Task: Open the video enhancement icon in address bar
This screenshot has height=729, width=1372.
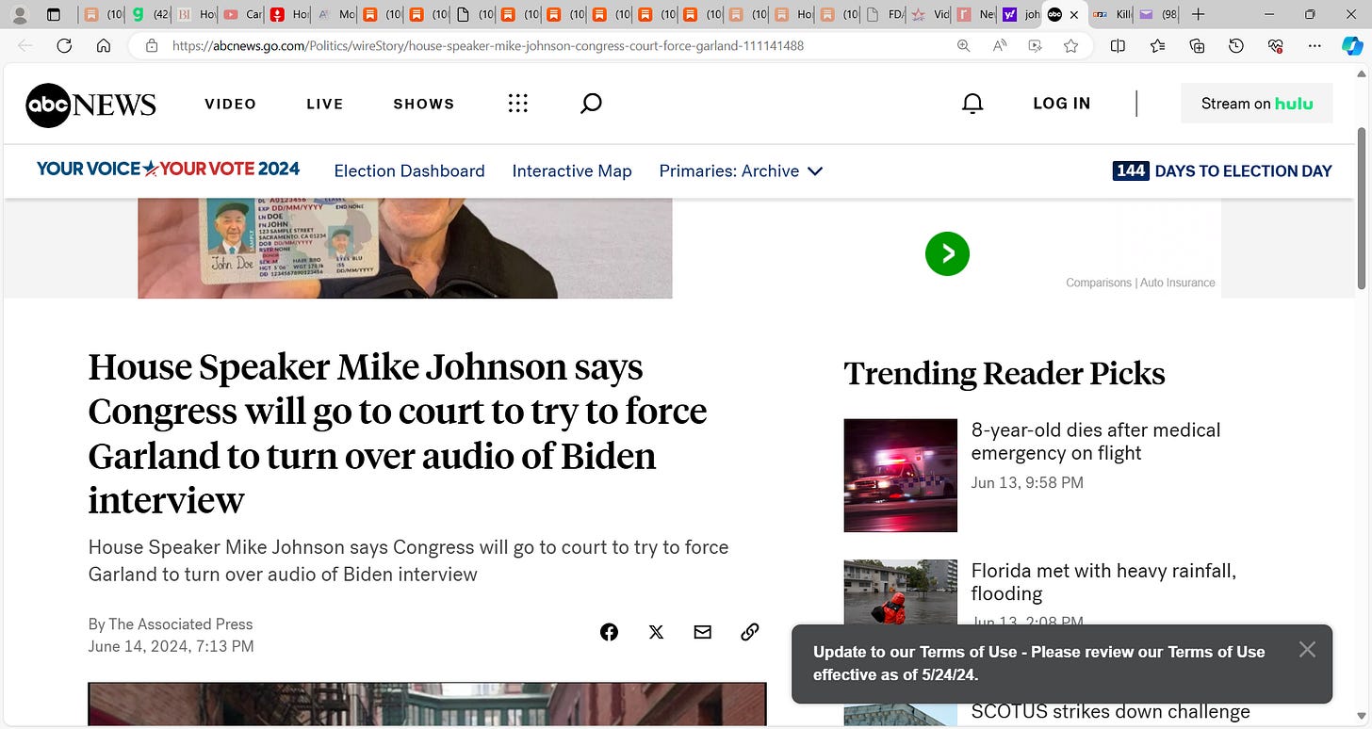Action: click(1036, 45)
